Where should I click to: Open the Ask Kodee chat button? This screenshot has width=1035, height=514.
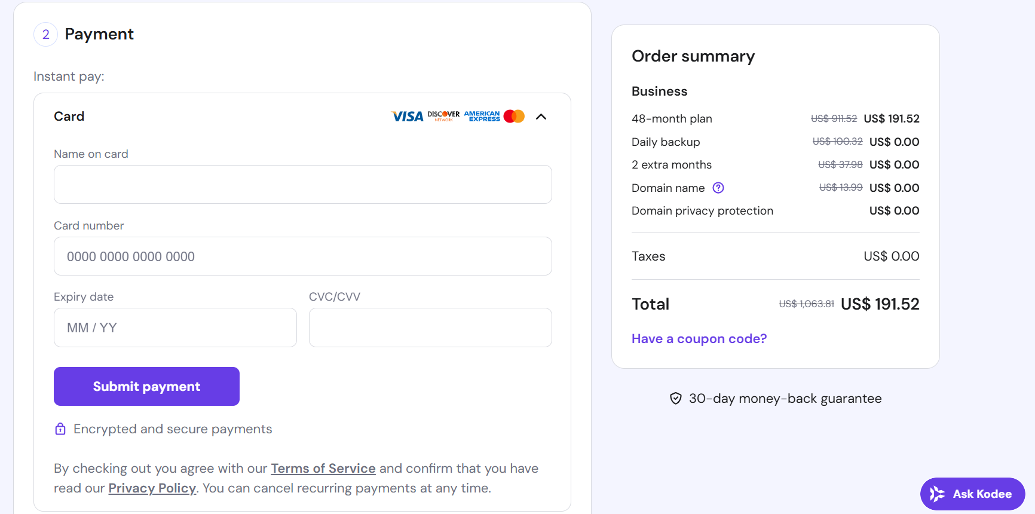(973, 494)
